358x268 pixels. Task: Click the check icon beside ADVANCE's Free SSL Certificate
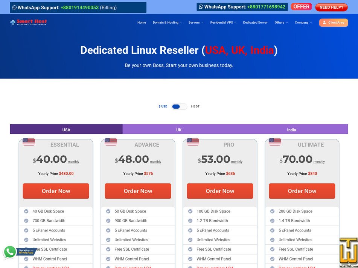tap(108, 249)
